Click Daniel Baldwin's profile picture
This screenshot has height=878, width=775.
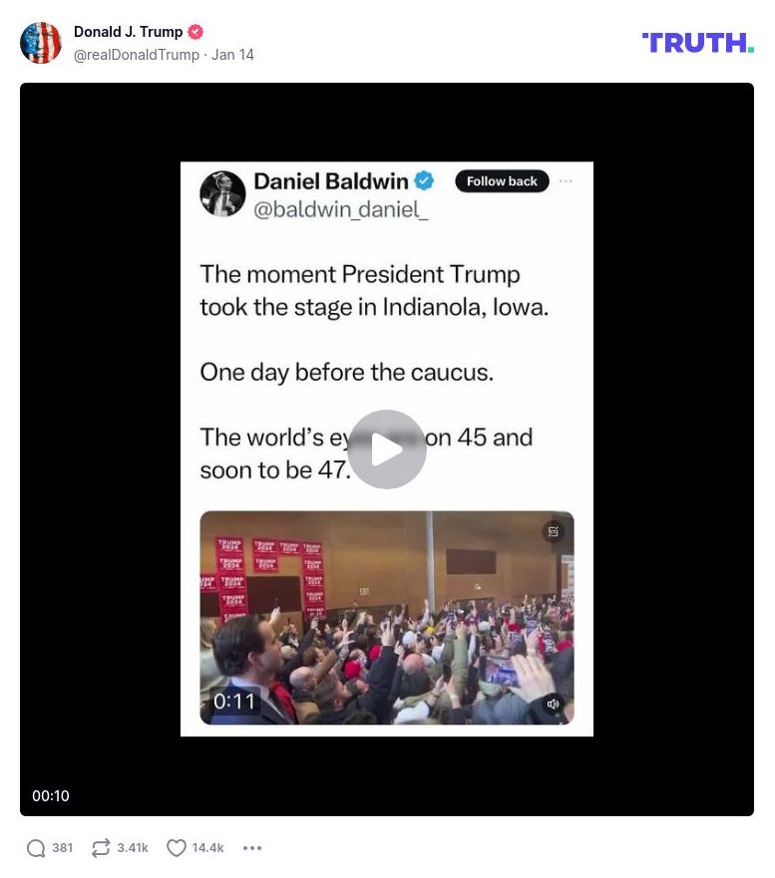coord(222,193)
